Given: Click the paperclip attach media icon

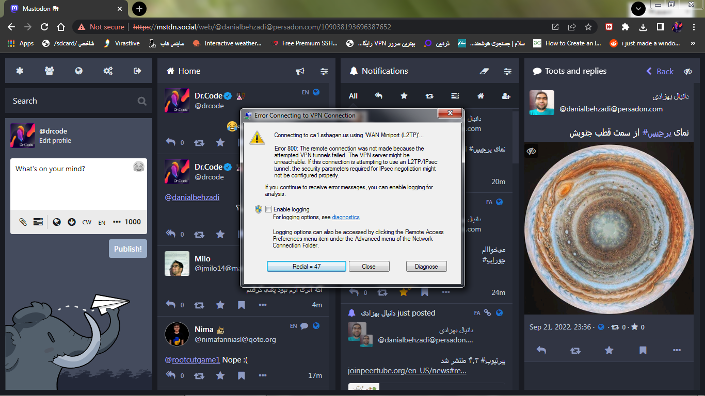Looking at the screenshot, I should pyautogui.click(x=23, y=222).
